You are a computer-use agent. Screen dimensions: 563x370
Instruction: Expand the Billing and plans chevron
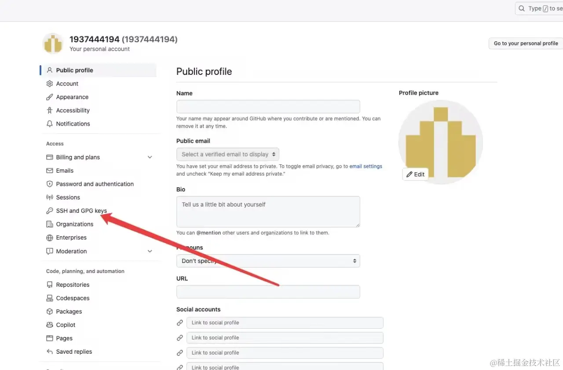150,157
